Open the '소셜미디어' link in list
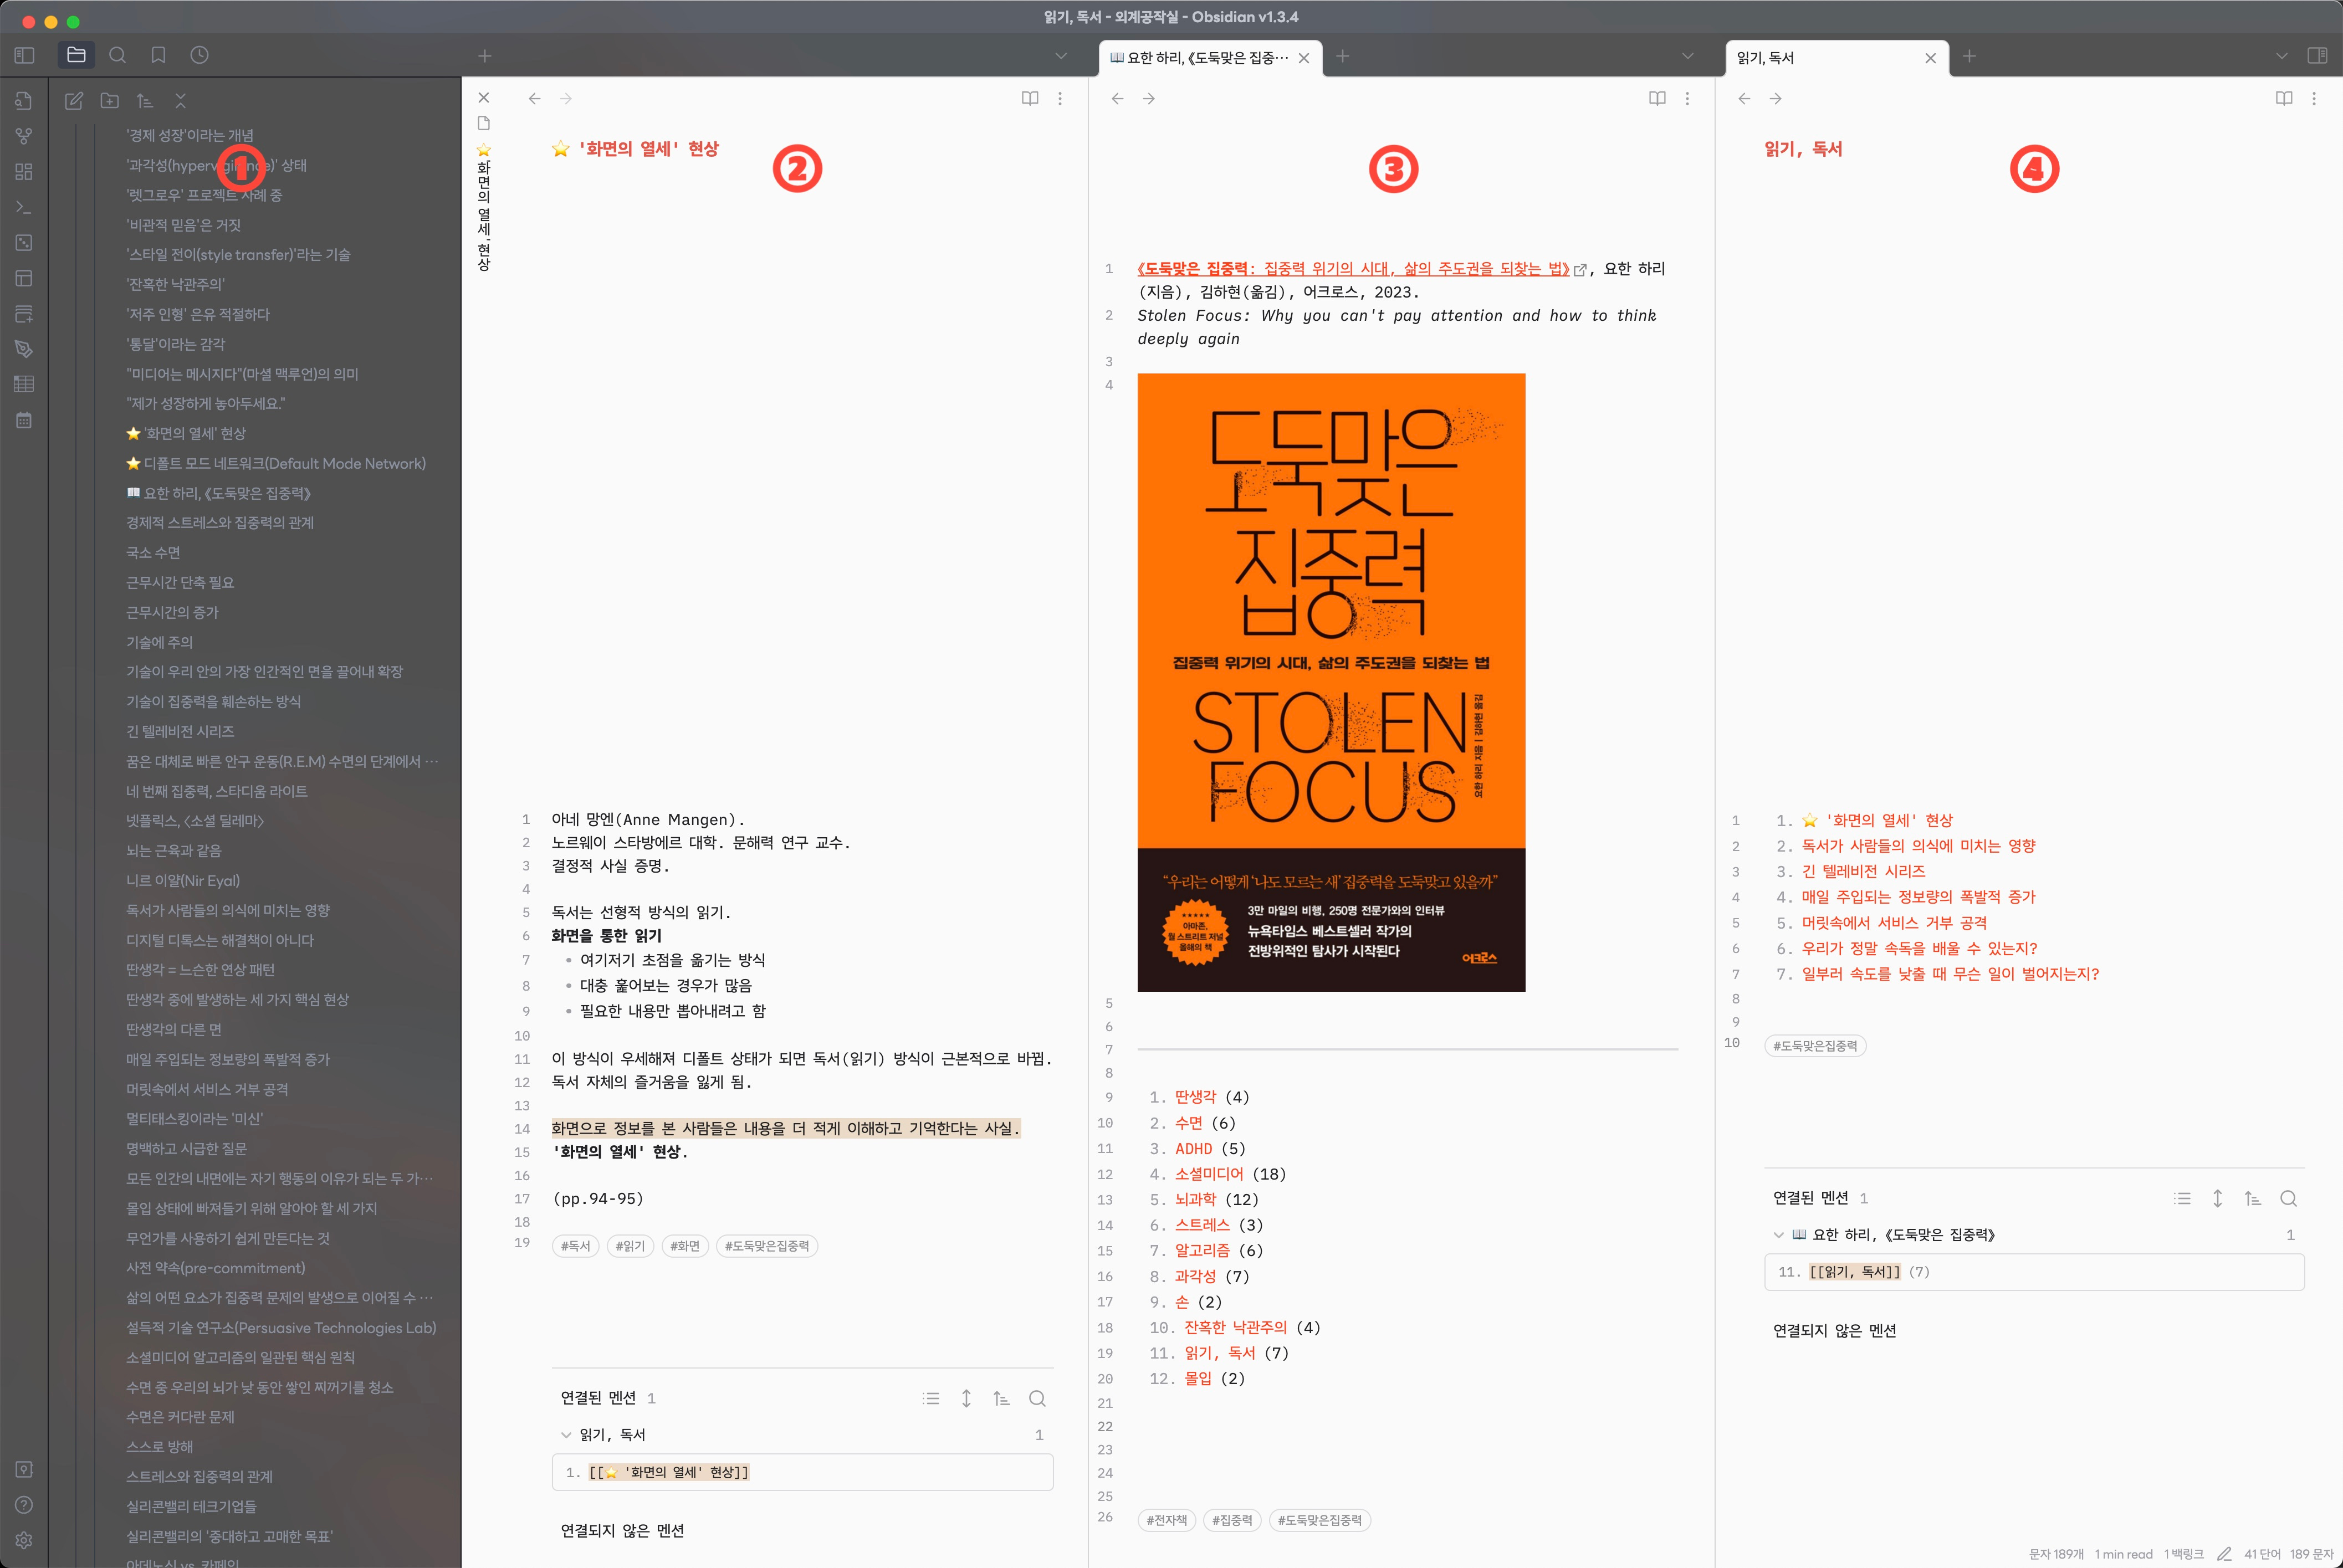 coord(1209,1173)
